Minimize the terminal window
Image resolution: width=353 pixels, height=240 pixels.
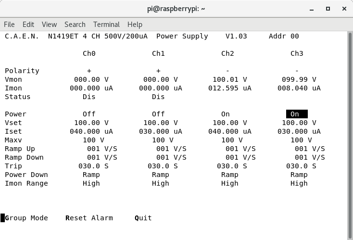312,9
